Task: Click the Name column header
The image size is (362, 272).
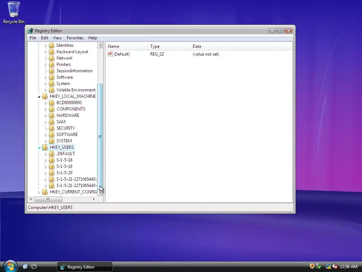Action: coord(127,46)
